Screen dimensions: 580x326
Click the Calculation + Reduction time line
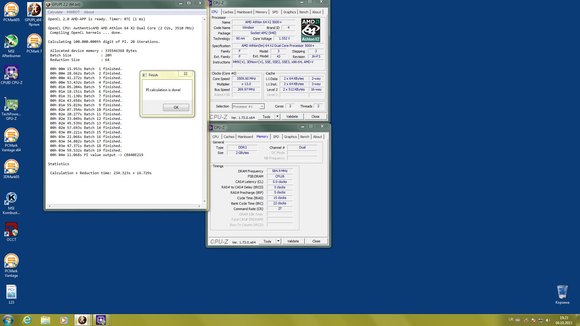[101, 173]
